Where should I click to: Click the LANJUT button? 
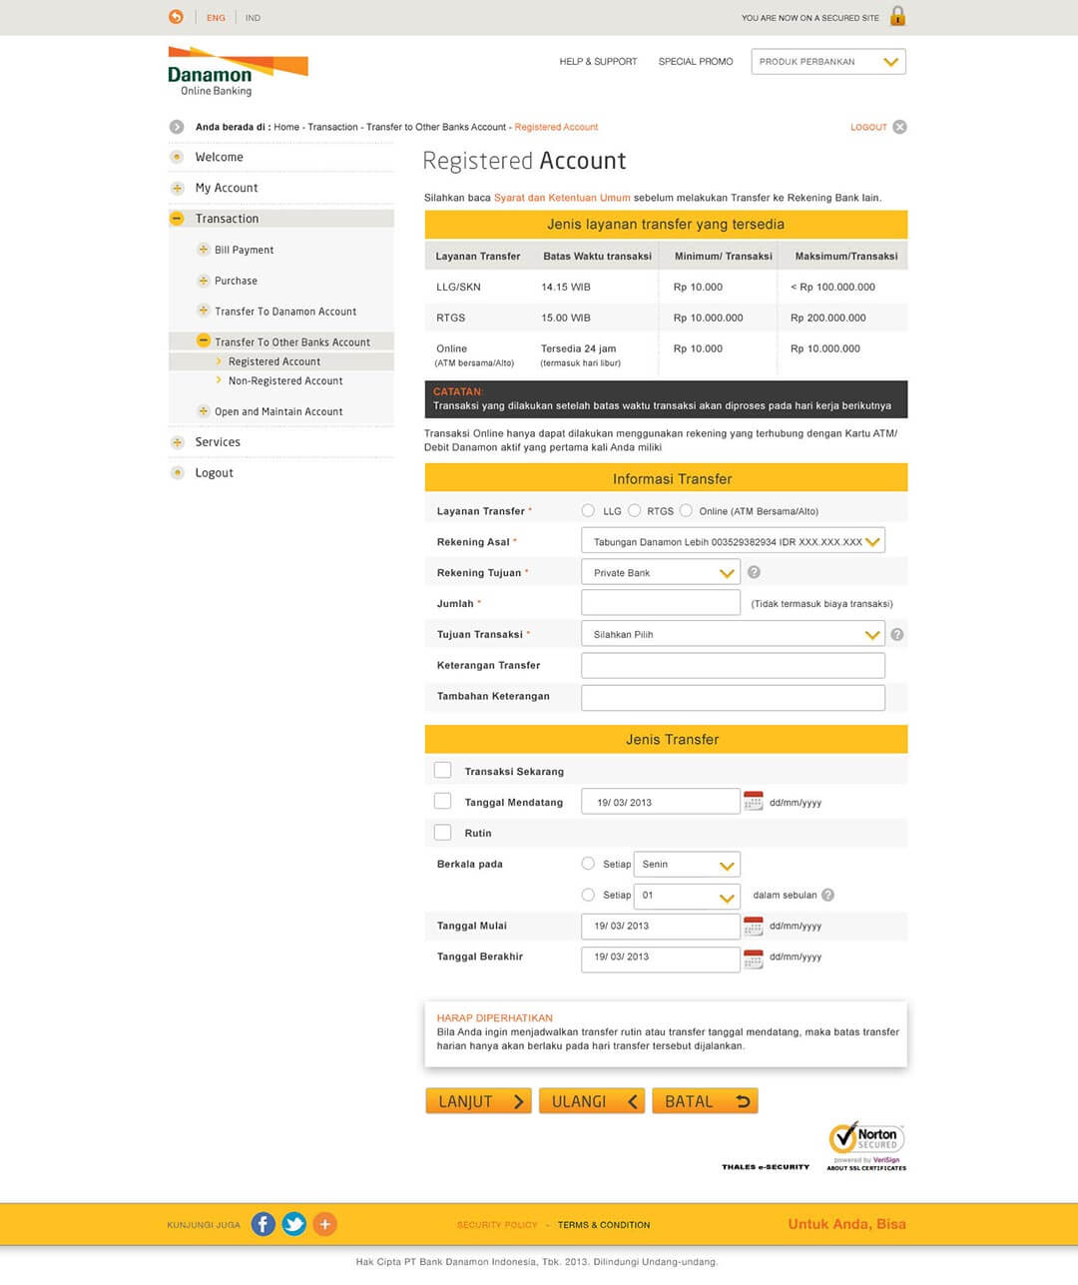(x=478, y=1100)
